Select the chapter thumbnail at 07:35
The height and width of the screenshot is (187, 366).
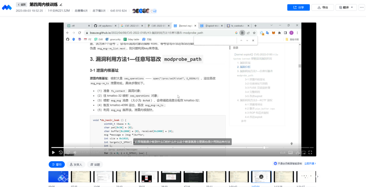[81, 176]
